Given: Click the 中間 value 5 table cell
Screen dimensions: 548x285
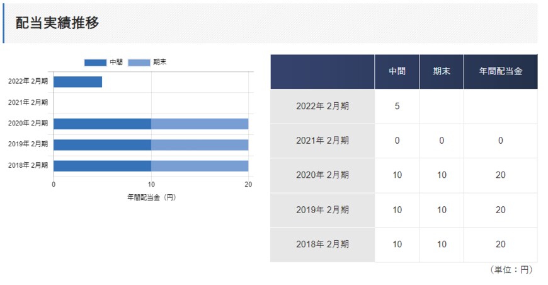Looking at the screenshot, I should tap(397, 106).
